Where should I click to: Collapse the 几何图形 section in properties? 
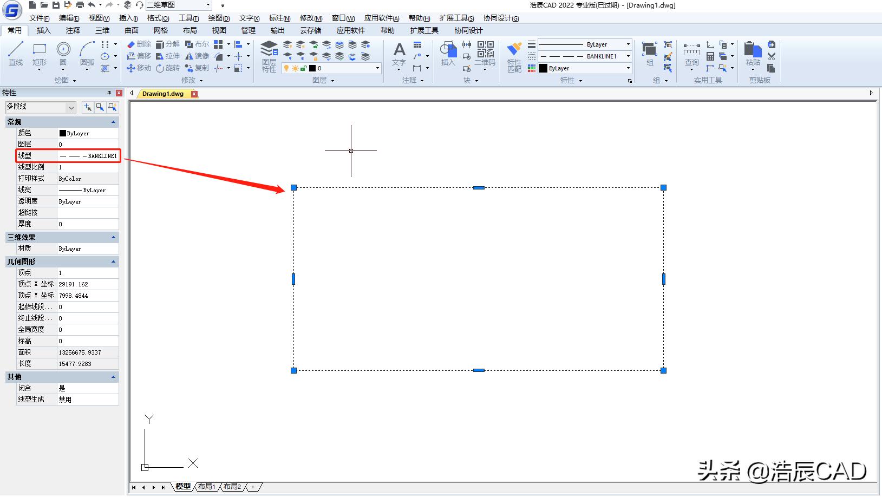[113, 261]
